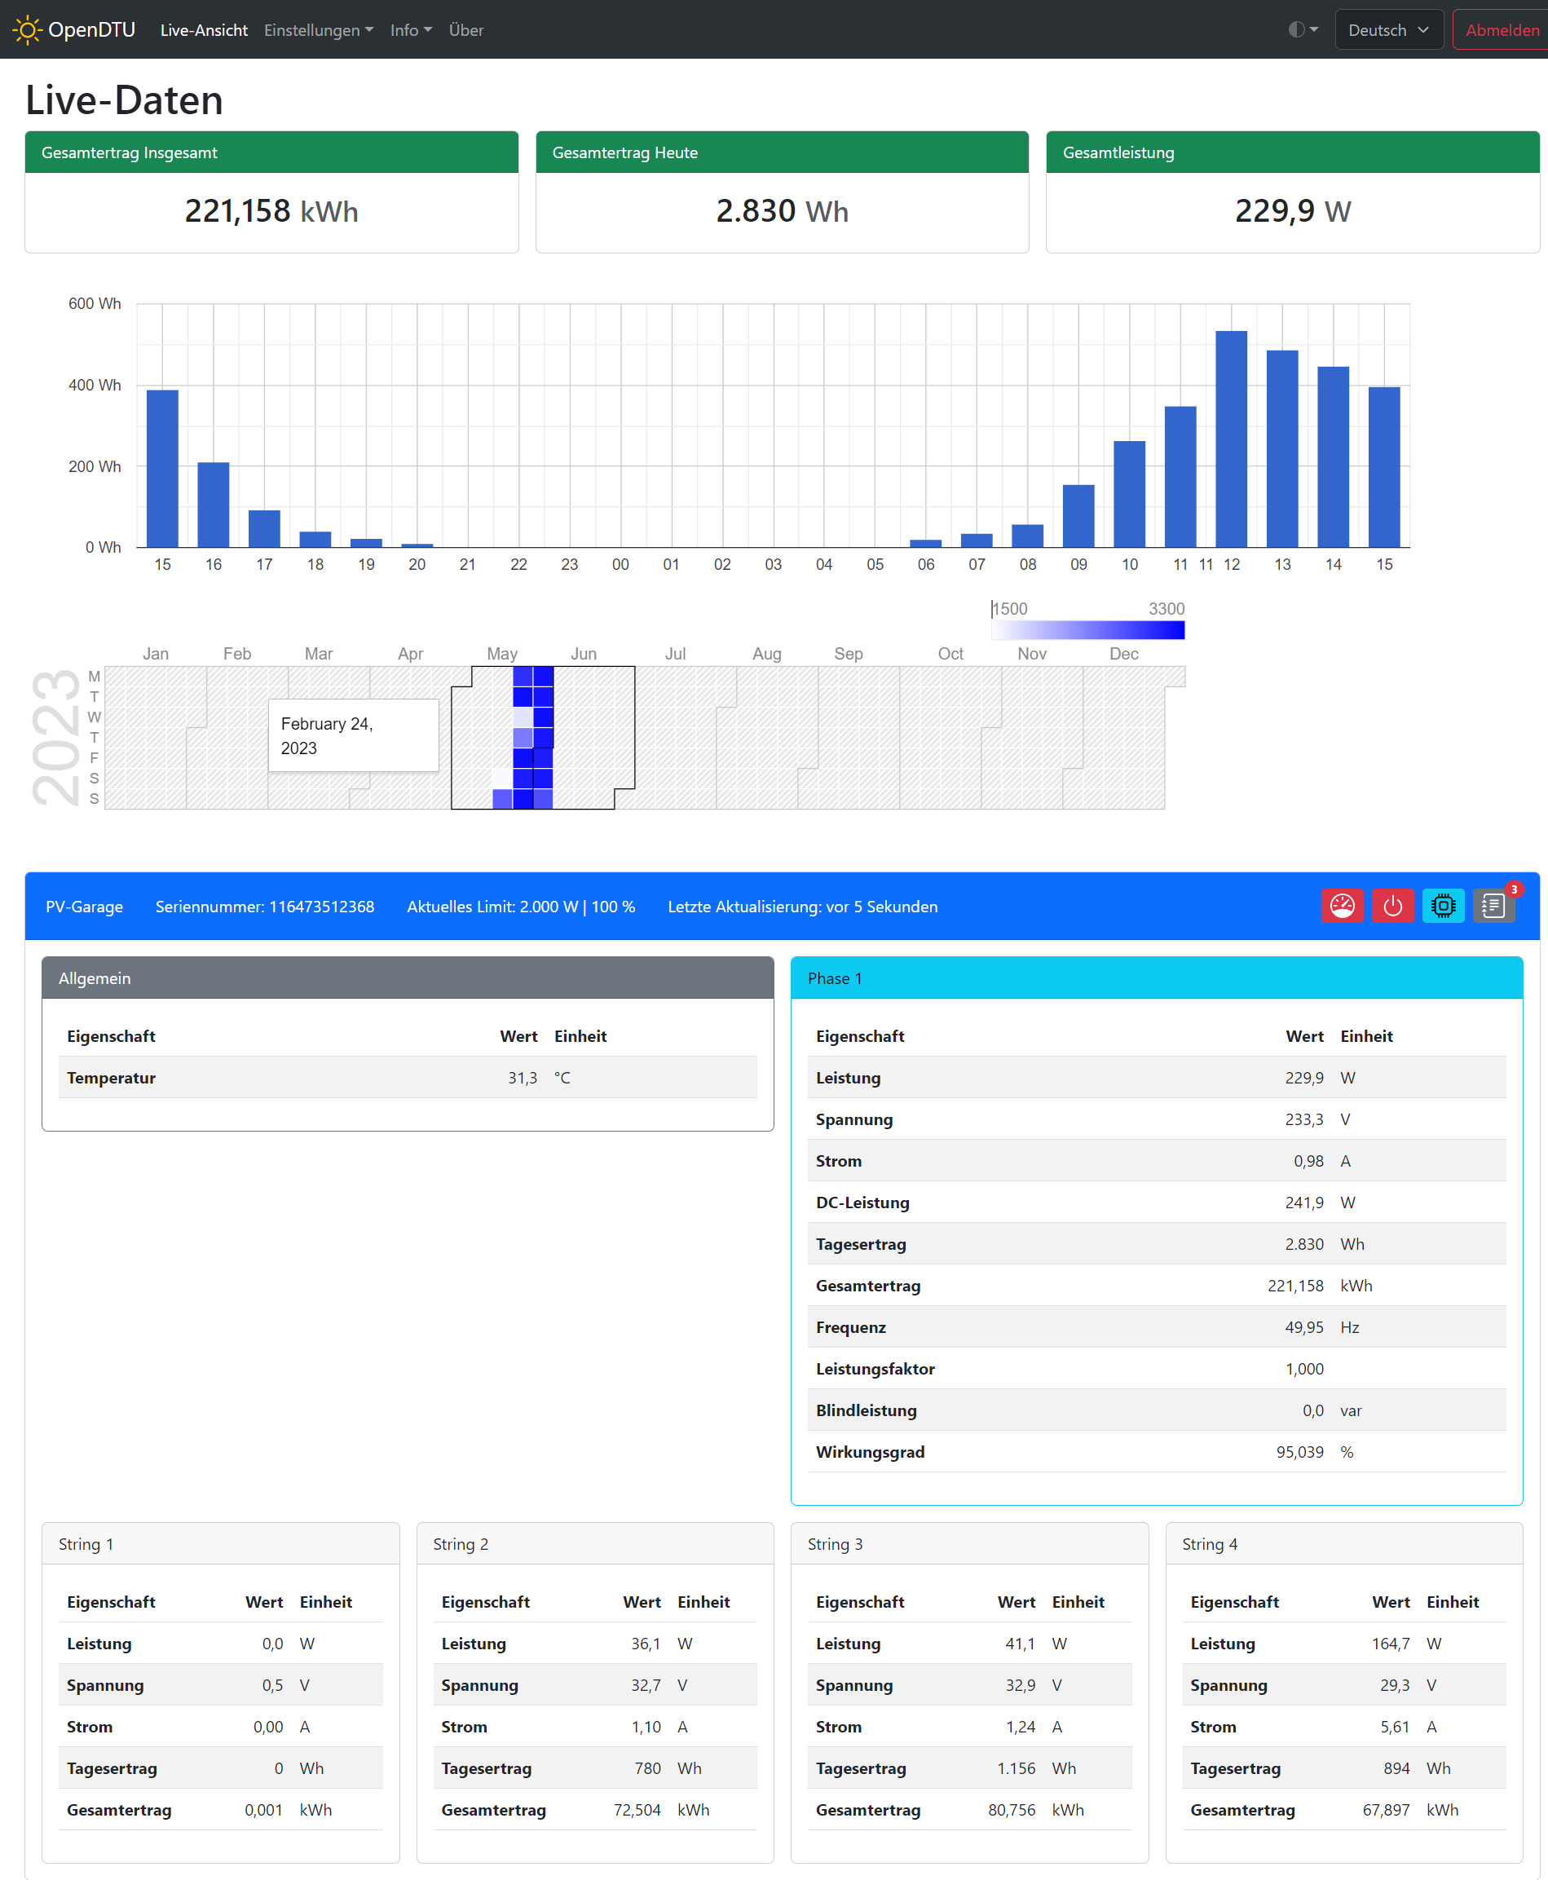Click the bar for hour 15 on left
The image size is (1548, 1880).
pyautogui.click(x=162, y=468)
